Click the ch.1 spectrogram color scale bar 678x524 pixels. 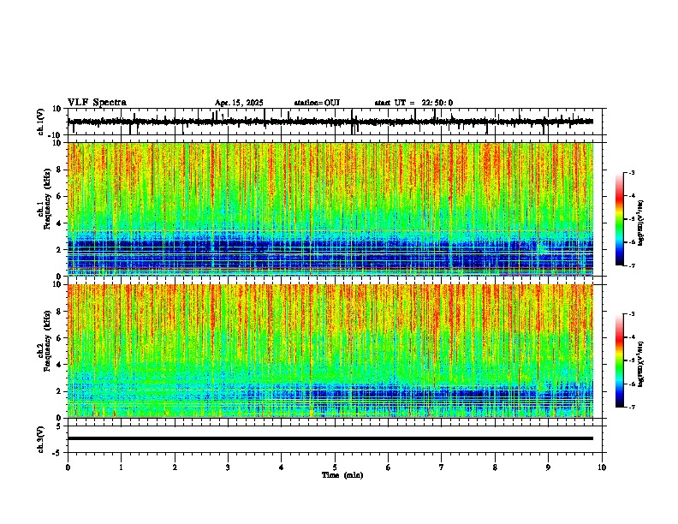(x=620, y=219)
